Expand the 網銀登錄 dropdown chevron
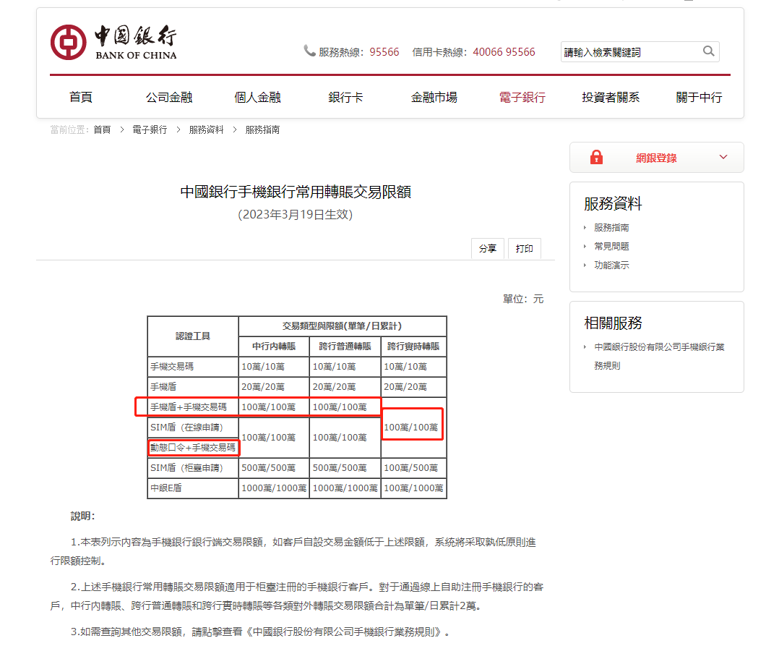Viewport: 766px width, 646px height. [x=722, y=157]
